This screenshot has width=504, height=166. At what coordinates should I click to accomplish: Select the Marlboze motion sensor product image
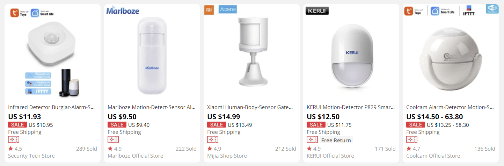coord(152,56)
